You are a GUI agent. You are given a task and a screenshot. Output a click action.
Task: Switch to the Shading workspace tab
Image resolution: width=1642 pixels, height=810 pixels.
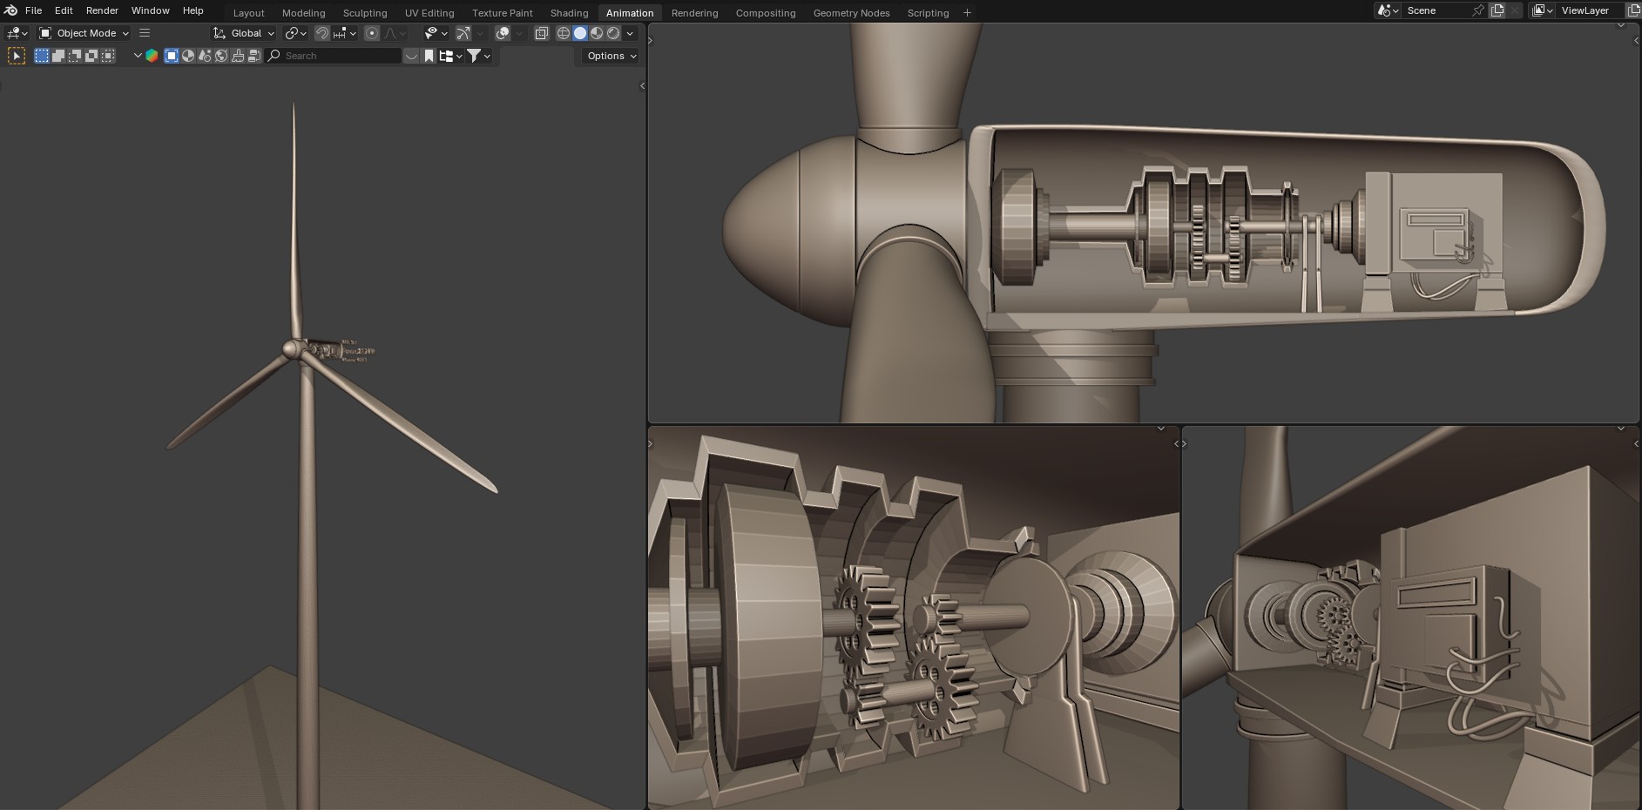(569, 13)
